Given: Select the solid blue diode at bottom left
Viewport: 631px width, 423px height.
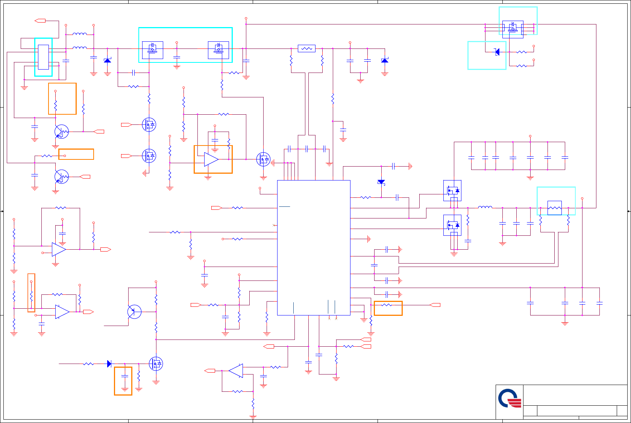Looking at the screenshot, I should [109, 364].
